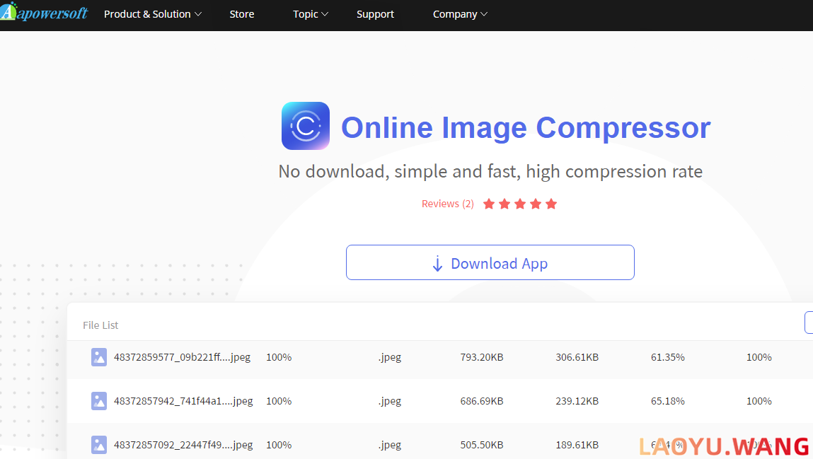Click the .jpeg format in the 505.50KB row
Viewport: 813px width, 459px height.
pyautogui.click(x=389, y=445)
